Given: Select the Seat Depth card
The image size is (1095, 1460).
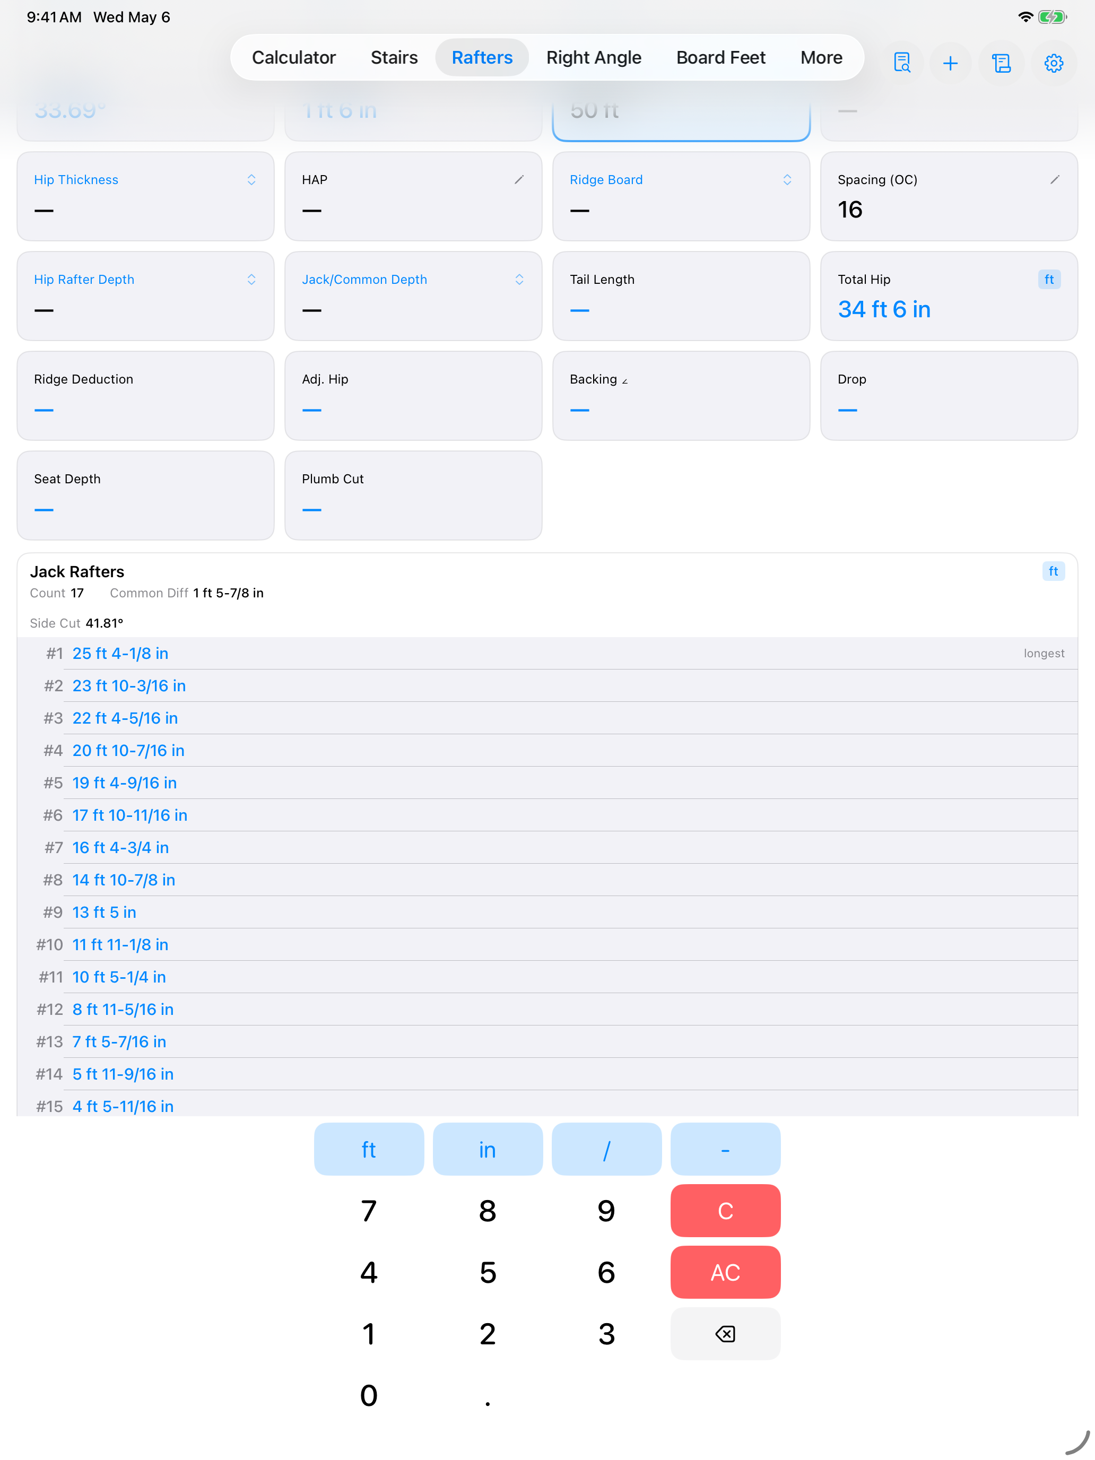Looking at the screenshot, I should (x=145, y=495).
